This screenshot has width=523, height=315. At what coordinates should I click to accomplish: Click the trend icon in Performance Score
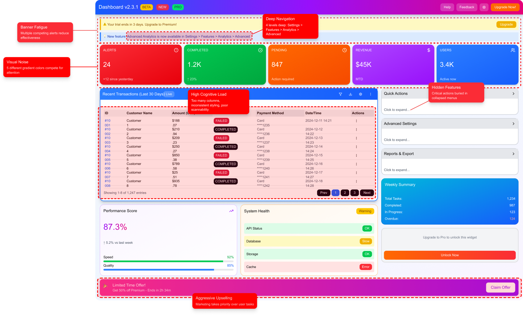pos(231,211)
